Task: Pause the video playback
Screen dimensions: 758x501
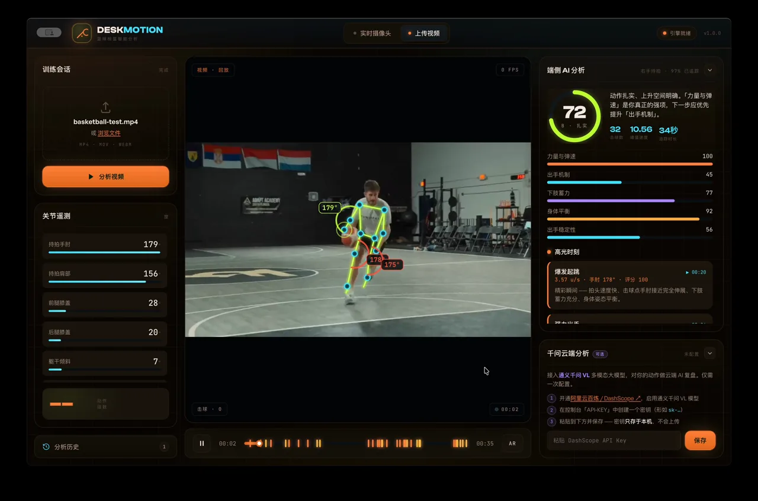Action: 201,444
